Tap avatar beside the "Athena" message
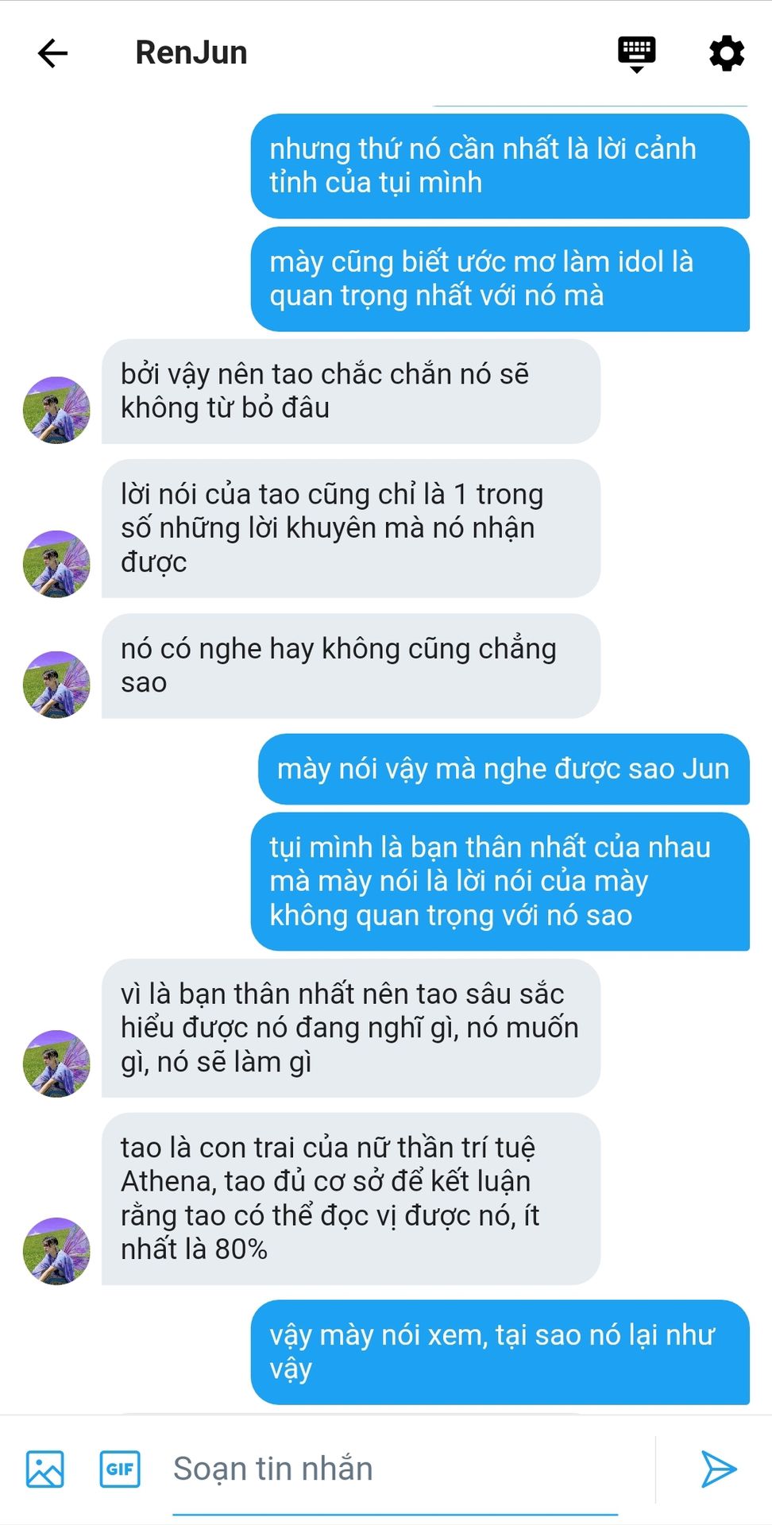 click(56, 1251)
